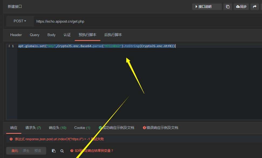Open the Cookie (1) response tab

tap(82, 128)
